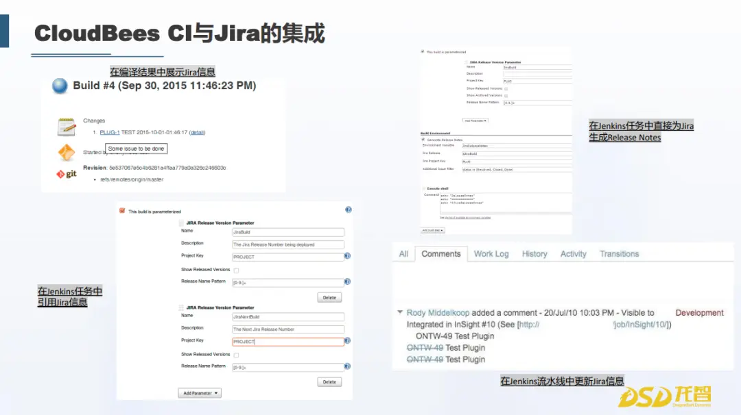Switch to the All tab
The width and height of the screenshot is (741, 415).
(x=403, y=253)
